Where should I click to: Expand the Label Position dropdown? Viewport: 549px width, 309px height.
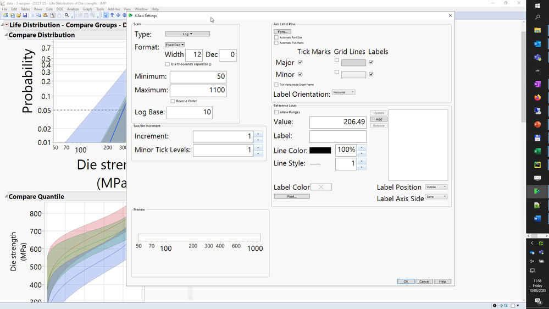point(436,187)
